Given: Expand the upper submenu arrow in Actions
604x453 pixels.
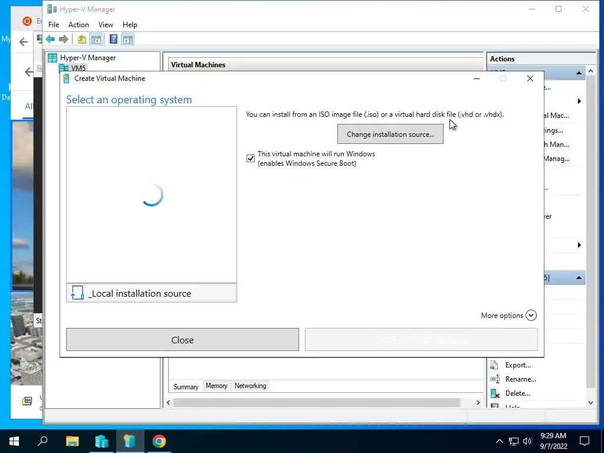Looking at the screenshot, I should click(x=579, y=101).
